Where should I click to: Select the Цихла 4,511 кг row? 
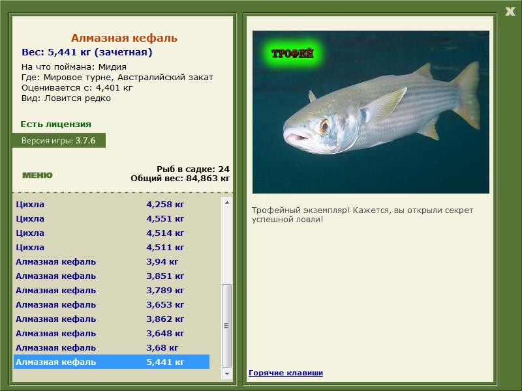[112, 247]
